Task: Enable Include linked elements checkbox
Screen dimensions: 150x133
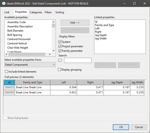Action: [x=6, y=71]
